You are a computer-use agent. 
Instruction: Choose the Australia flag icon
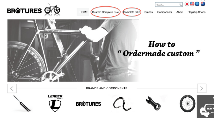point(203,4)
